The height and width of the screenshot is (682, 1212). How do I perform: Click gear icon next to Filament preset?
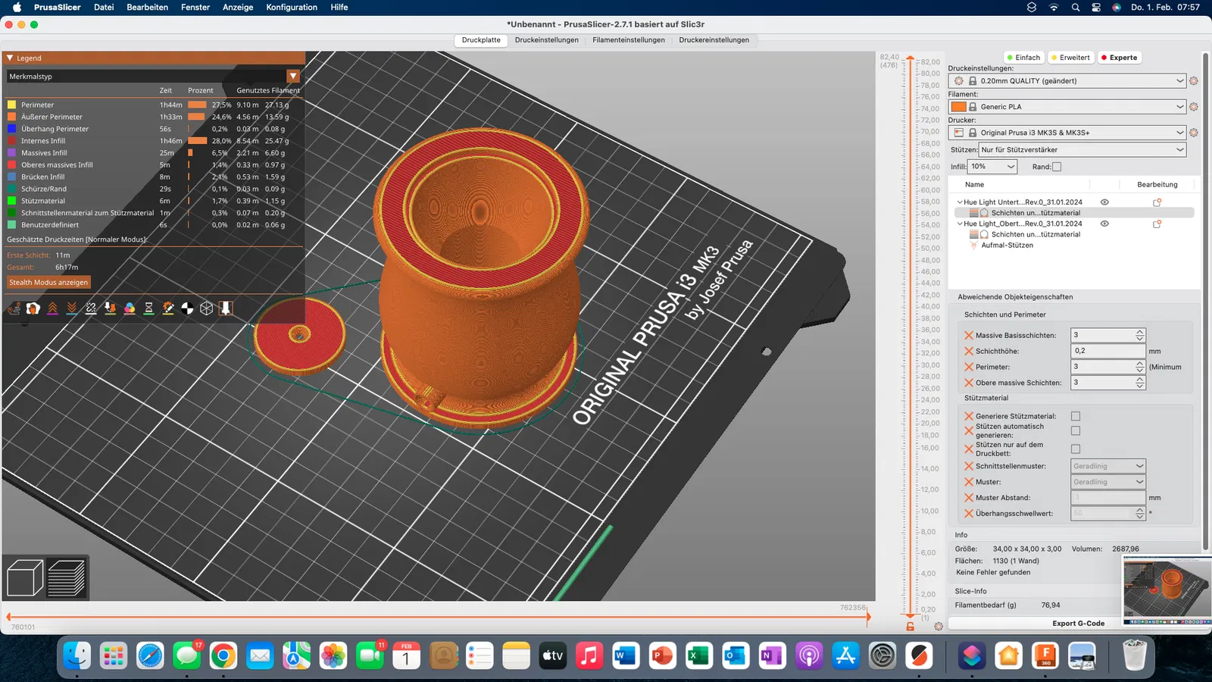pos(1194,107)
